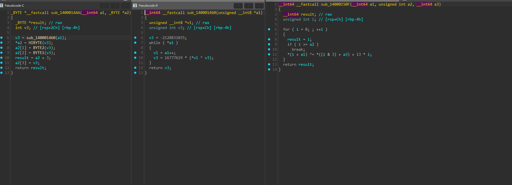Click 'unsigned __int8 *v1; // rax' declaration
The width and height of the screenshot is (512, 185).
[179, 23]
